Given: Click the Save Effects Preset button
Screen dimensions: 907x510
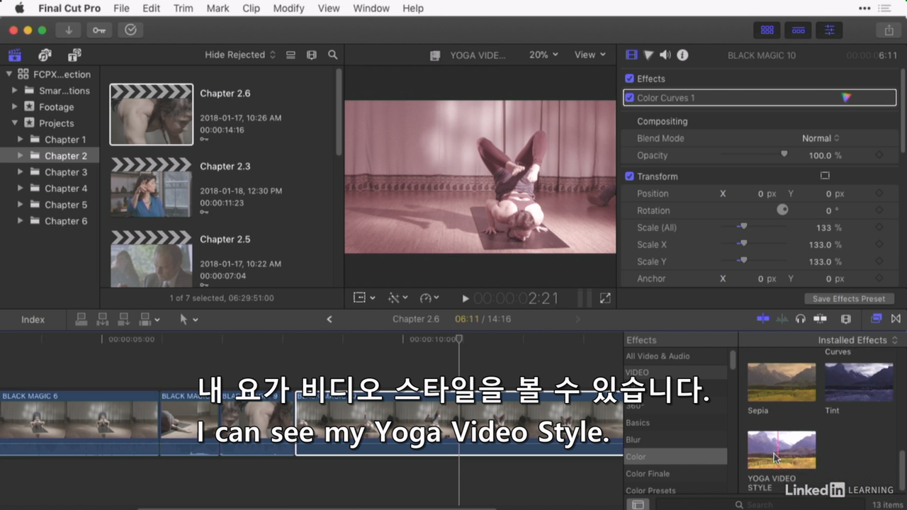Looking at the screenshot, I should (849, 299).
